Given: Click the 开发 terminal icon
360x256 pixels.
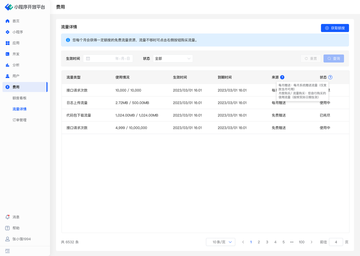Looking at the screenshot, I should coord(8,54).
